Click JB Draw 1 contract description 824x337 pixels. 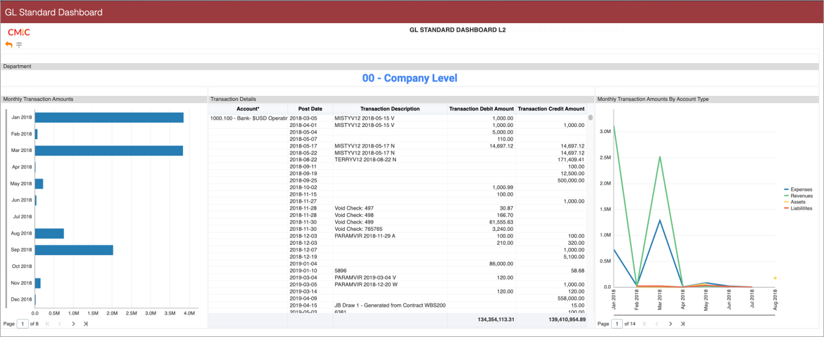[x=390, y=305]
